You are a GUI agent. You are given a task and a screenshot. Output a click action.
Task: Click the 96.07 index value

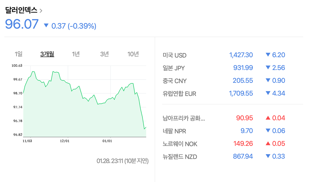coord(22,24)
